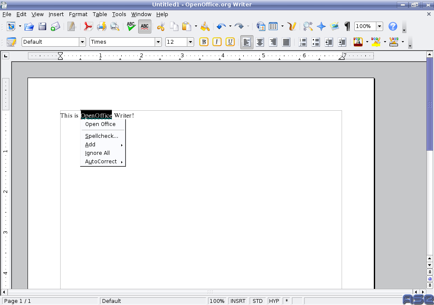Open Table grid dropdown arrow

[x=282, y=26]
